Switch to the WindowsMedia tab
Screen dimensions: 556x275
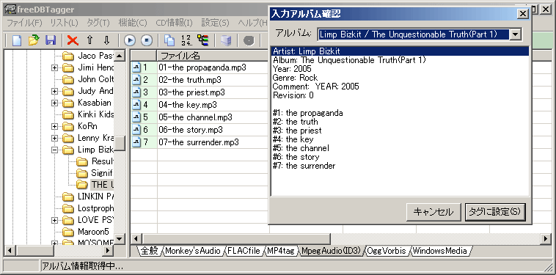tap(439, 251)
